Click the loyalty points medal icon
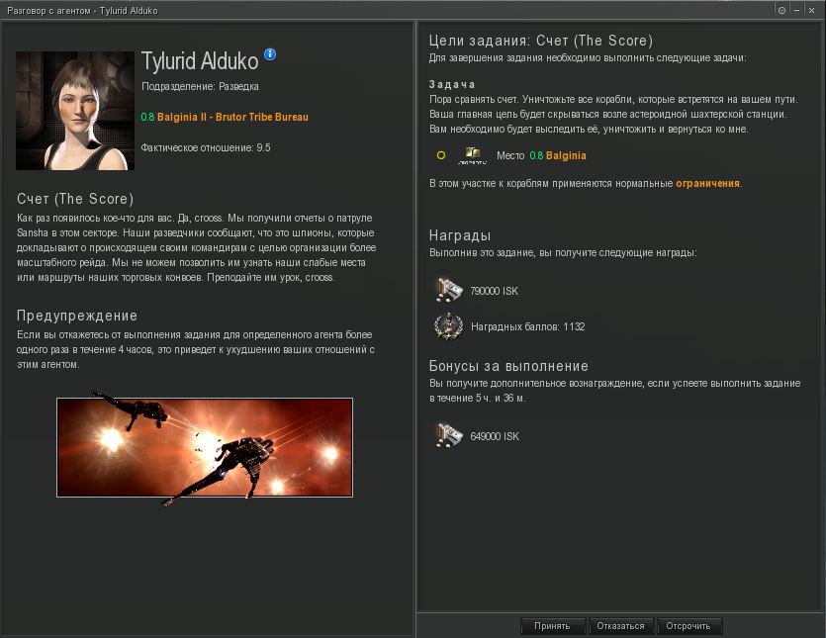The height and width of the screenshot is (638, 826). (x=448, y=326)
